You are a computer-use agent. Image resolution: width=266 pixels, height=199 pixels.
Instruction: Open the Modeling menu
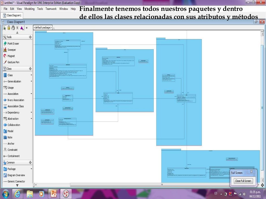click(x=29, y=9)
